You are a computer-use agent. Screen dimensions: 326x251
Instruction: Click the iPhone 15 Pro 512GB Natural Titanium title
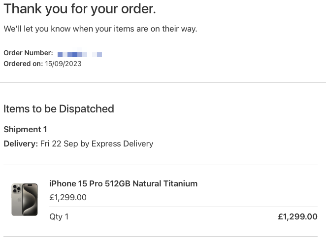123,183
